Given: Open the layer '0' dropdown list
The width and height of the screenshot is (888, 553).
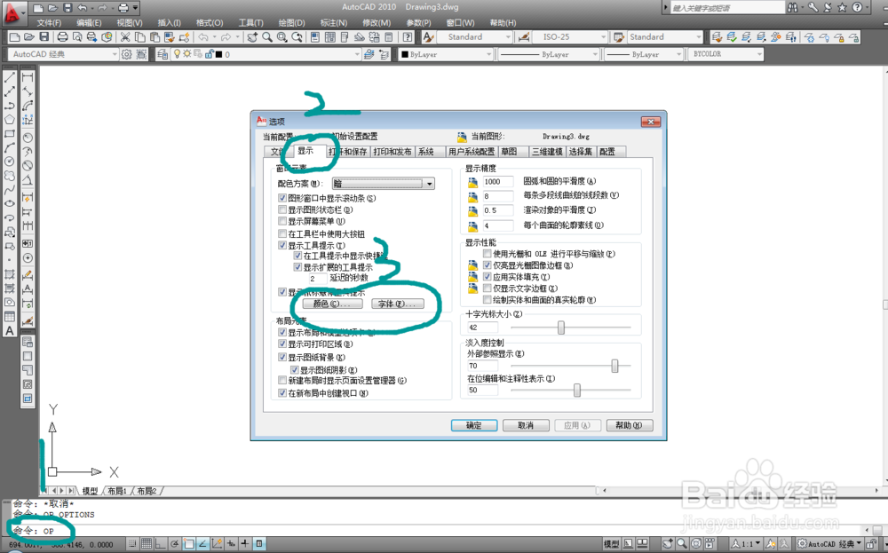Looking at the screenshot, I should tap(266, 54).
